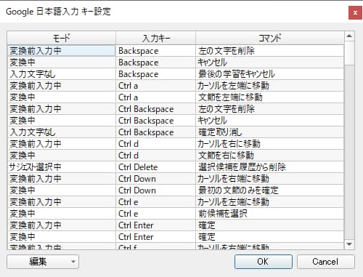Select Ctrl Down key for 変換中 row
363x277 pixels.
click(x=155, y=190)
